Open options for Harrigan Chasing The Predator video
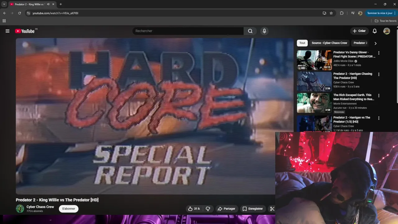398x224 pixels. pos(379,74)
